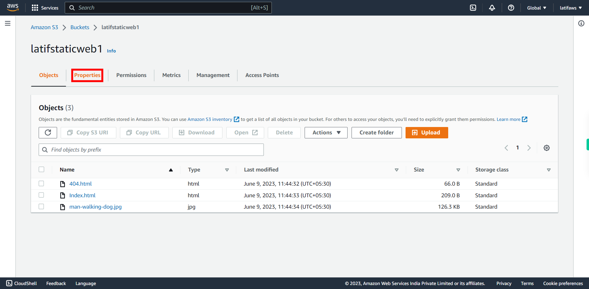The image size is (589, 289).
Task: Switch to the Access Points tab
Action: pos(262,75)
